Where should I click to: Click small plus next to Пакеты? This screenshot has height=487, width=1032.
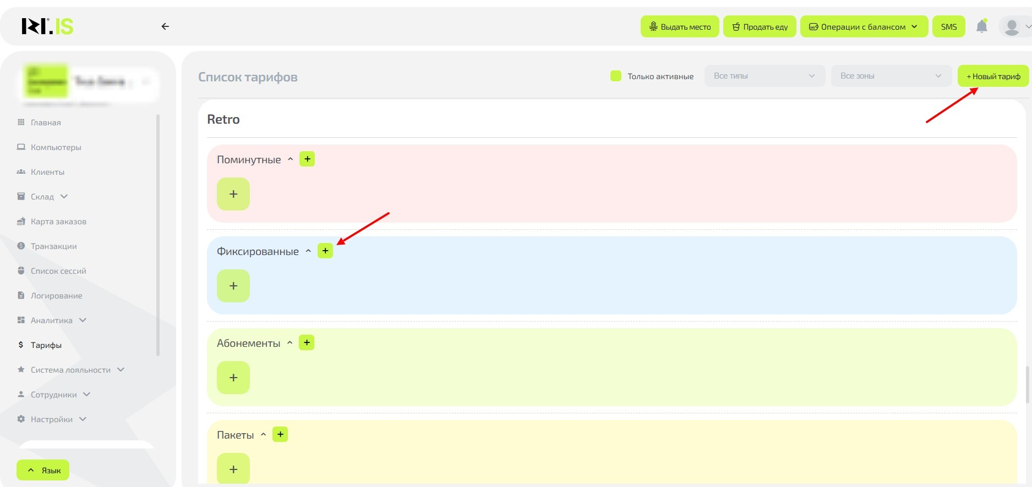(x=280, y=434)
